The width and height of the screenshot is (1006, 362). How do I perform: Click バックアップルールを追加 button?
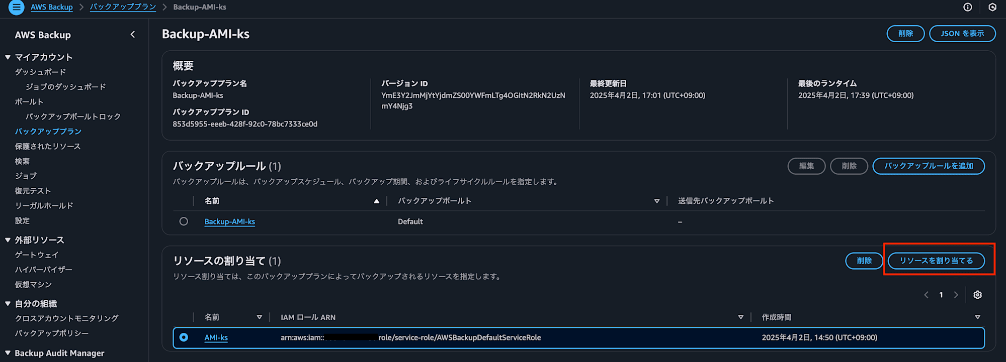tap(929, 166)
